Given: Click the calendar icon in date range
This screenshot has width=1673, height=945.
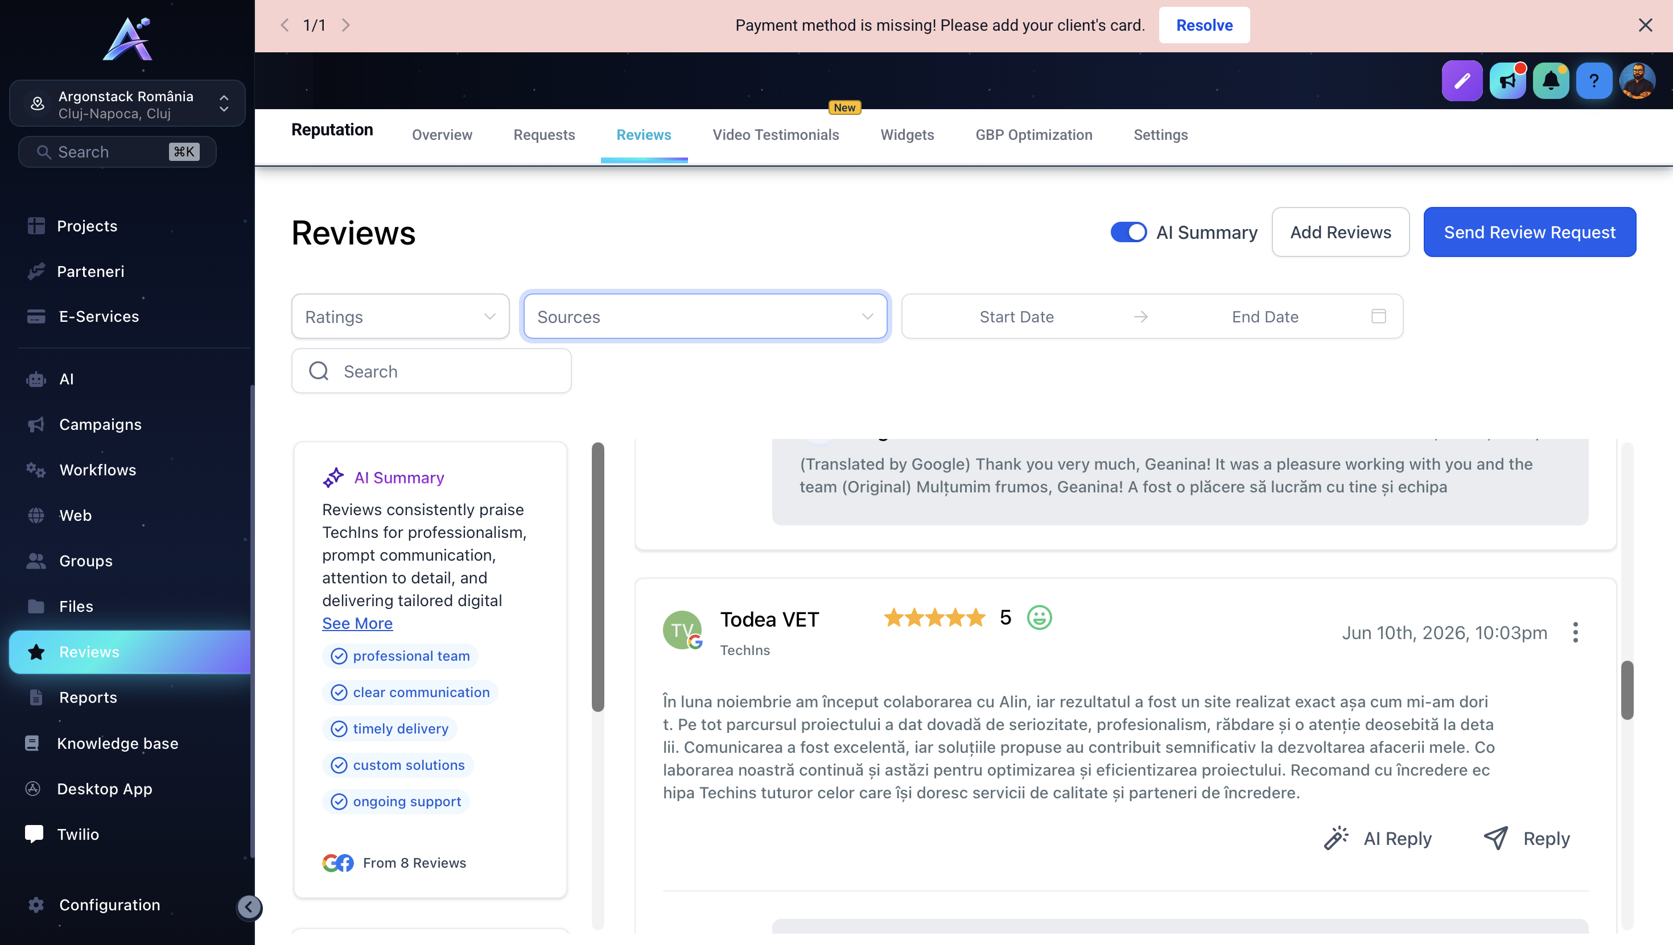Looking at the screenshot, I should click(x=1378, y=316).
